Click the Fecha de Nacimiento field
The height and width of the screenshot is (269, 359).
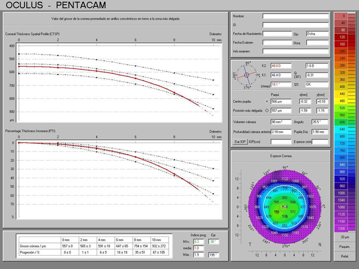click(277, 34)
